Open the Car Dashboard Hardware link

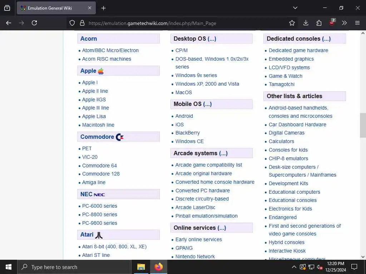297,125
